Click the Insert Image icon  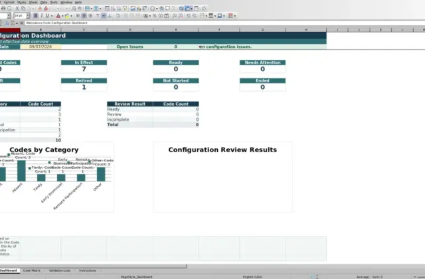(x=133, y=9)
